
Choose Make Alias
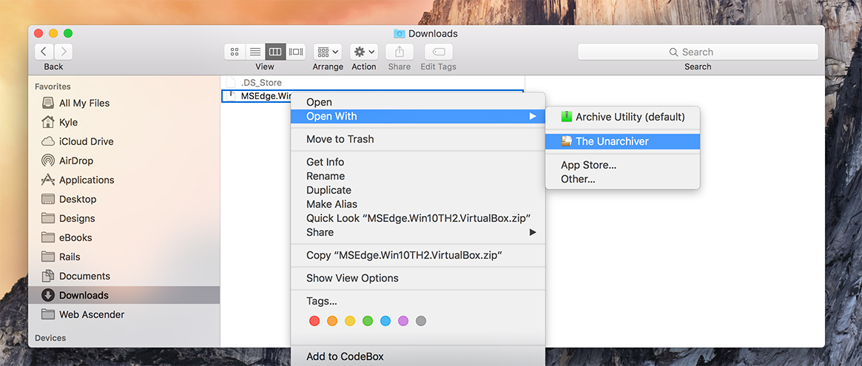click(418, 204)
